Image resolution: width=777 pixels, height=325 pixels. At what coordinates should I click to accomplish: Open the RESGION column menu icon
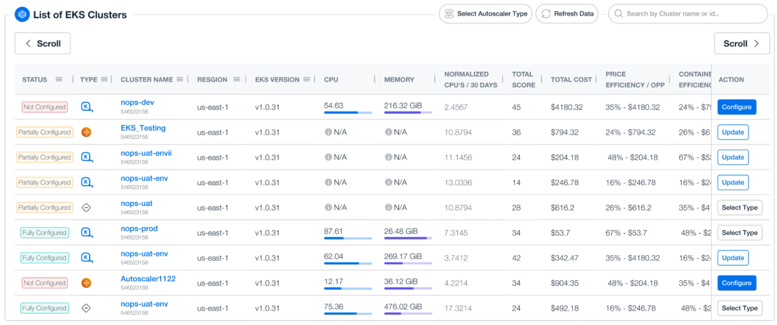[237, 80]
